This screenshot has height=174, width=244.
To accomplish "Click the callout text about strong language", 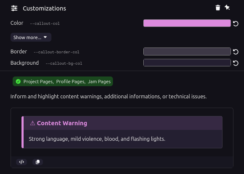I will pyautogui.click(x=97, y=139).
